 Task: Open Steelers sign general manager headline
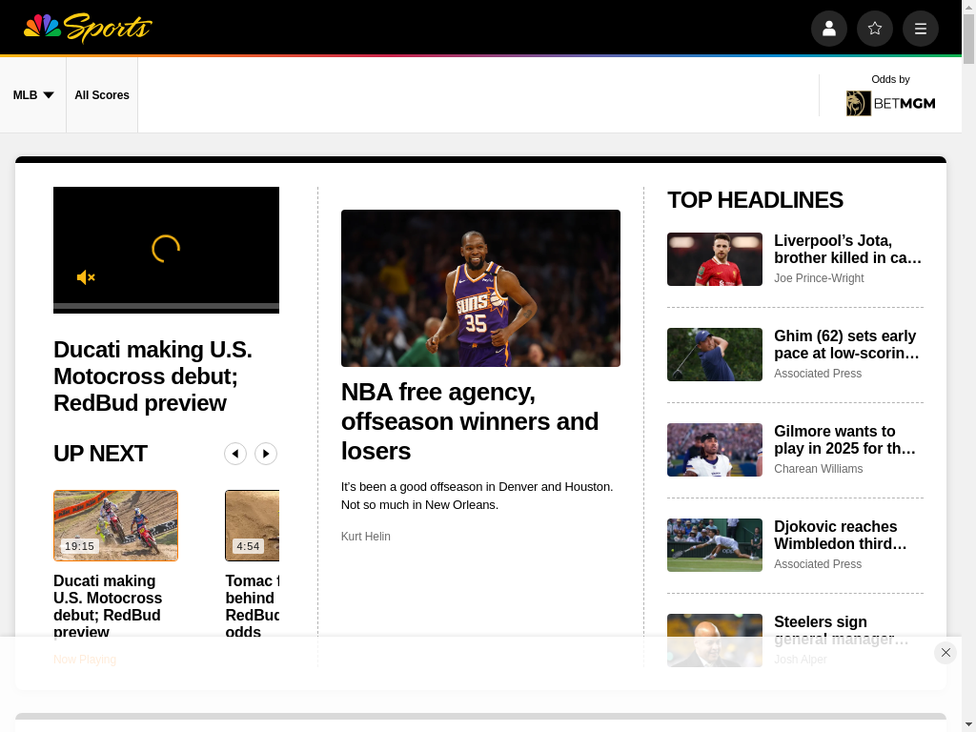point(841,630)
